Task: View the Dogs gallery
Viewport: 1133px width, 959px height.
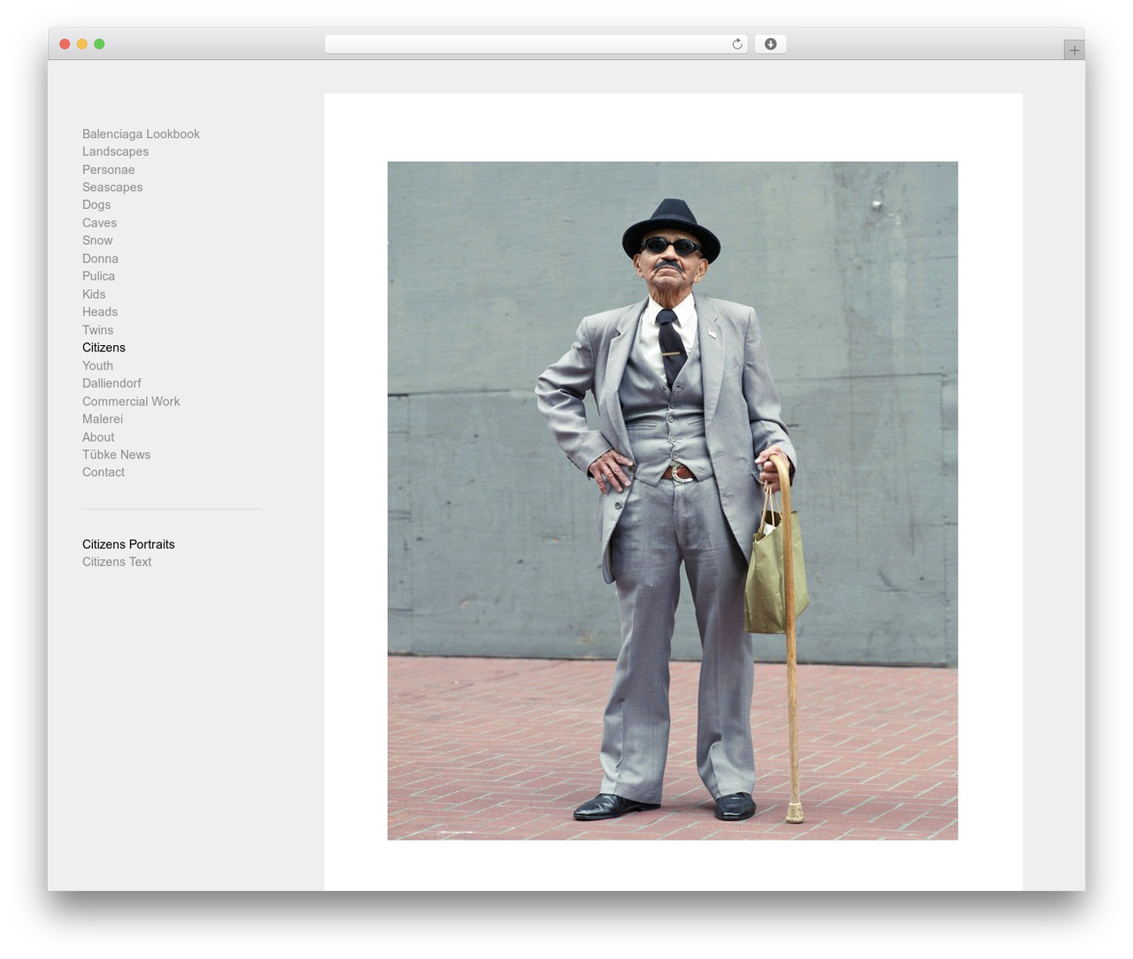Action: point(96,204)
